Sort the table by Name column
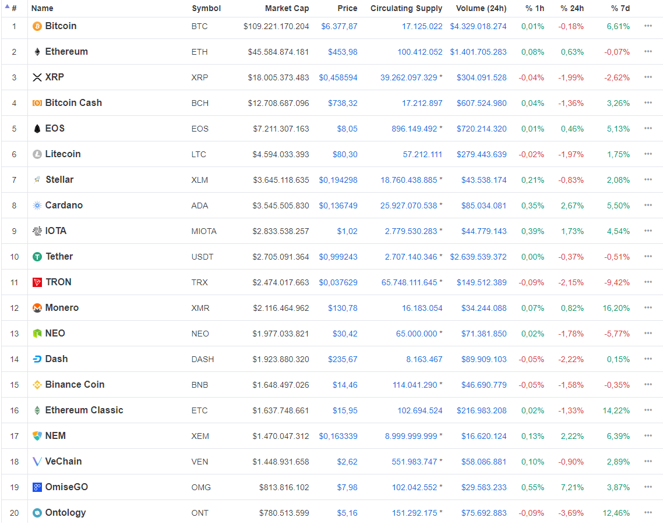The image size is (663, 528). (x=43, y=9)
